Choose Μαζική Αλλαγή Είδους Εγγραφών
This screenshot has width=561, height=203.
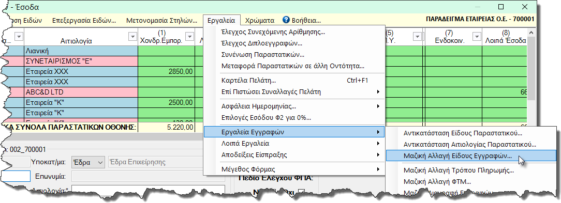[471, 156]
